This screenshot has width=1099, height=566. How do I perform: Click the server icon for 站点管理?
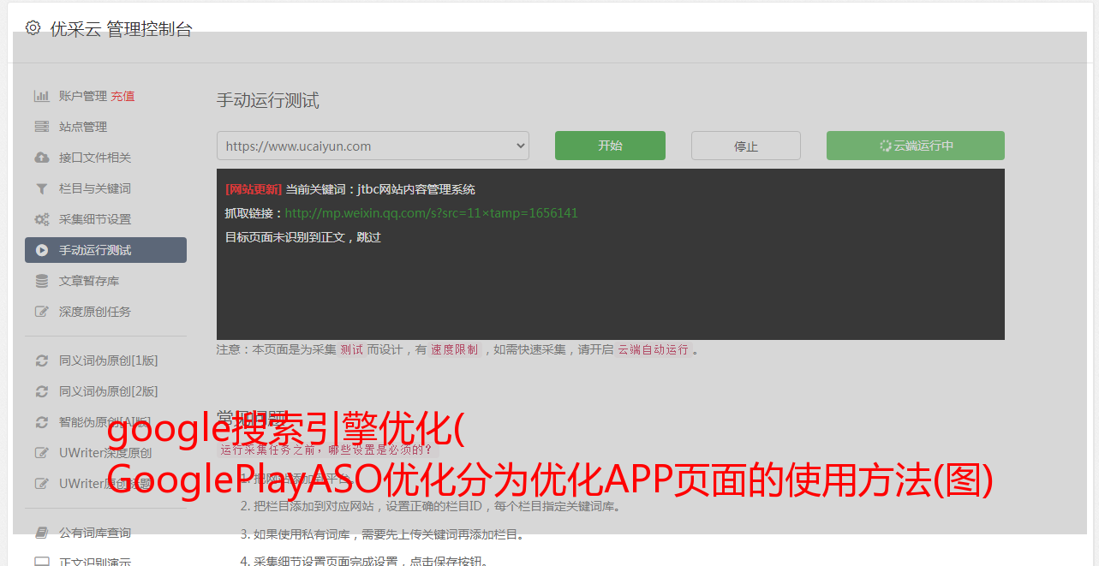pyautogui.click(x=41, y=127)
